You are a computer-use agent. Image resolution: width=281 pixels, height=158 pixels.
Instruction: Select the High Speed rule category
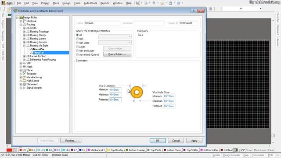[x=32, y=81]
